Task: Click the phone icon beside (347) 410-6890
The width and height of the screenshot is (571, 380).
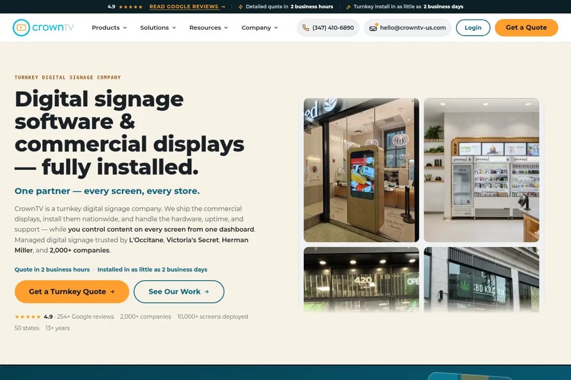Action: pos(306,28)
